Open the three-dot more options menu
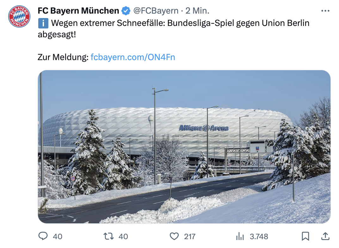This screenshot has width=339, height=248. pyautogui.click(x=325, y=11)
